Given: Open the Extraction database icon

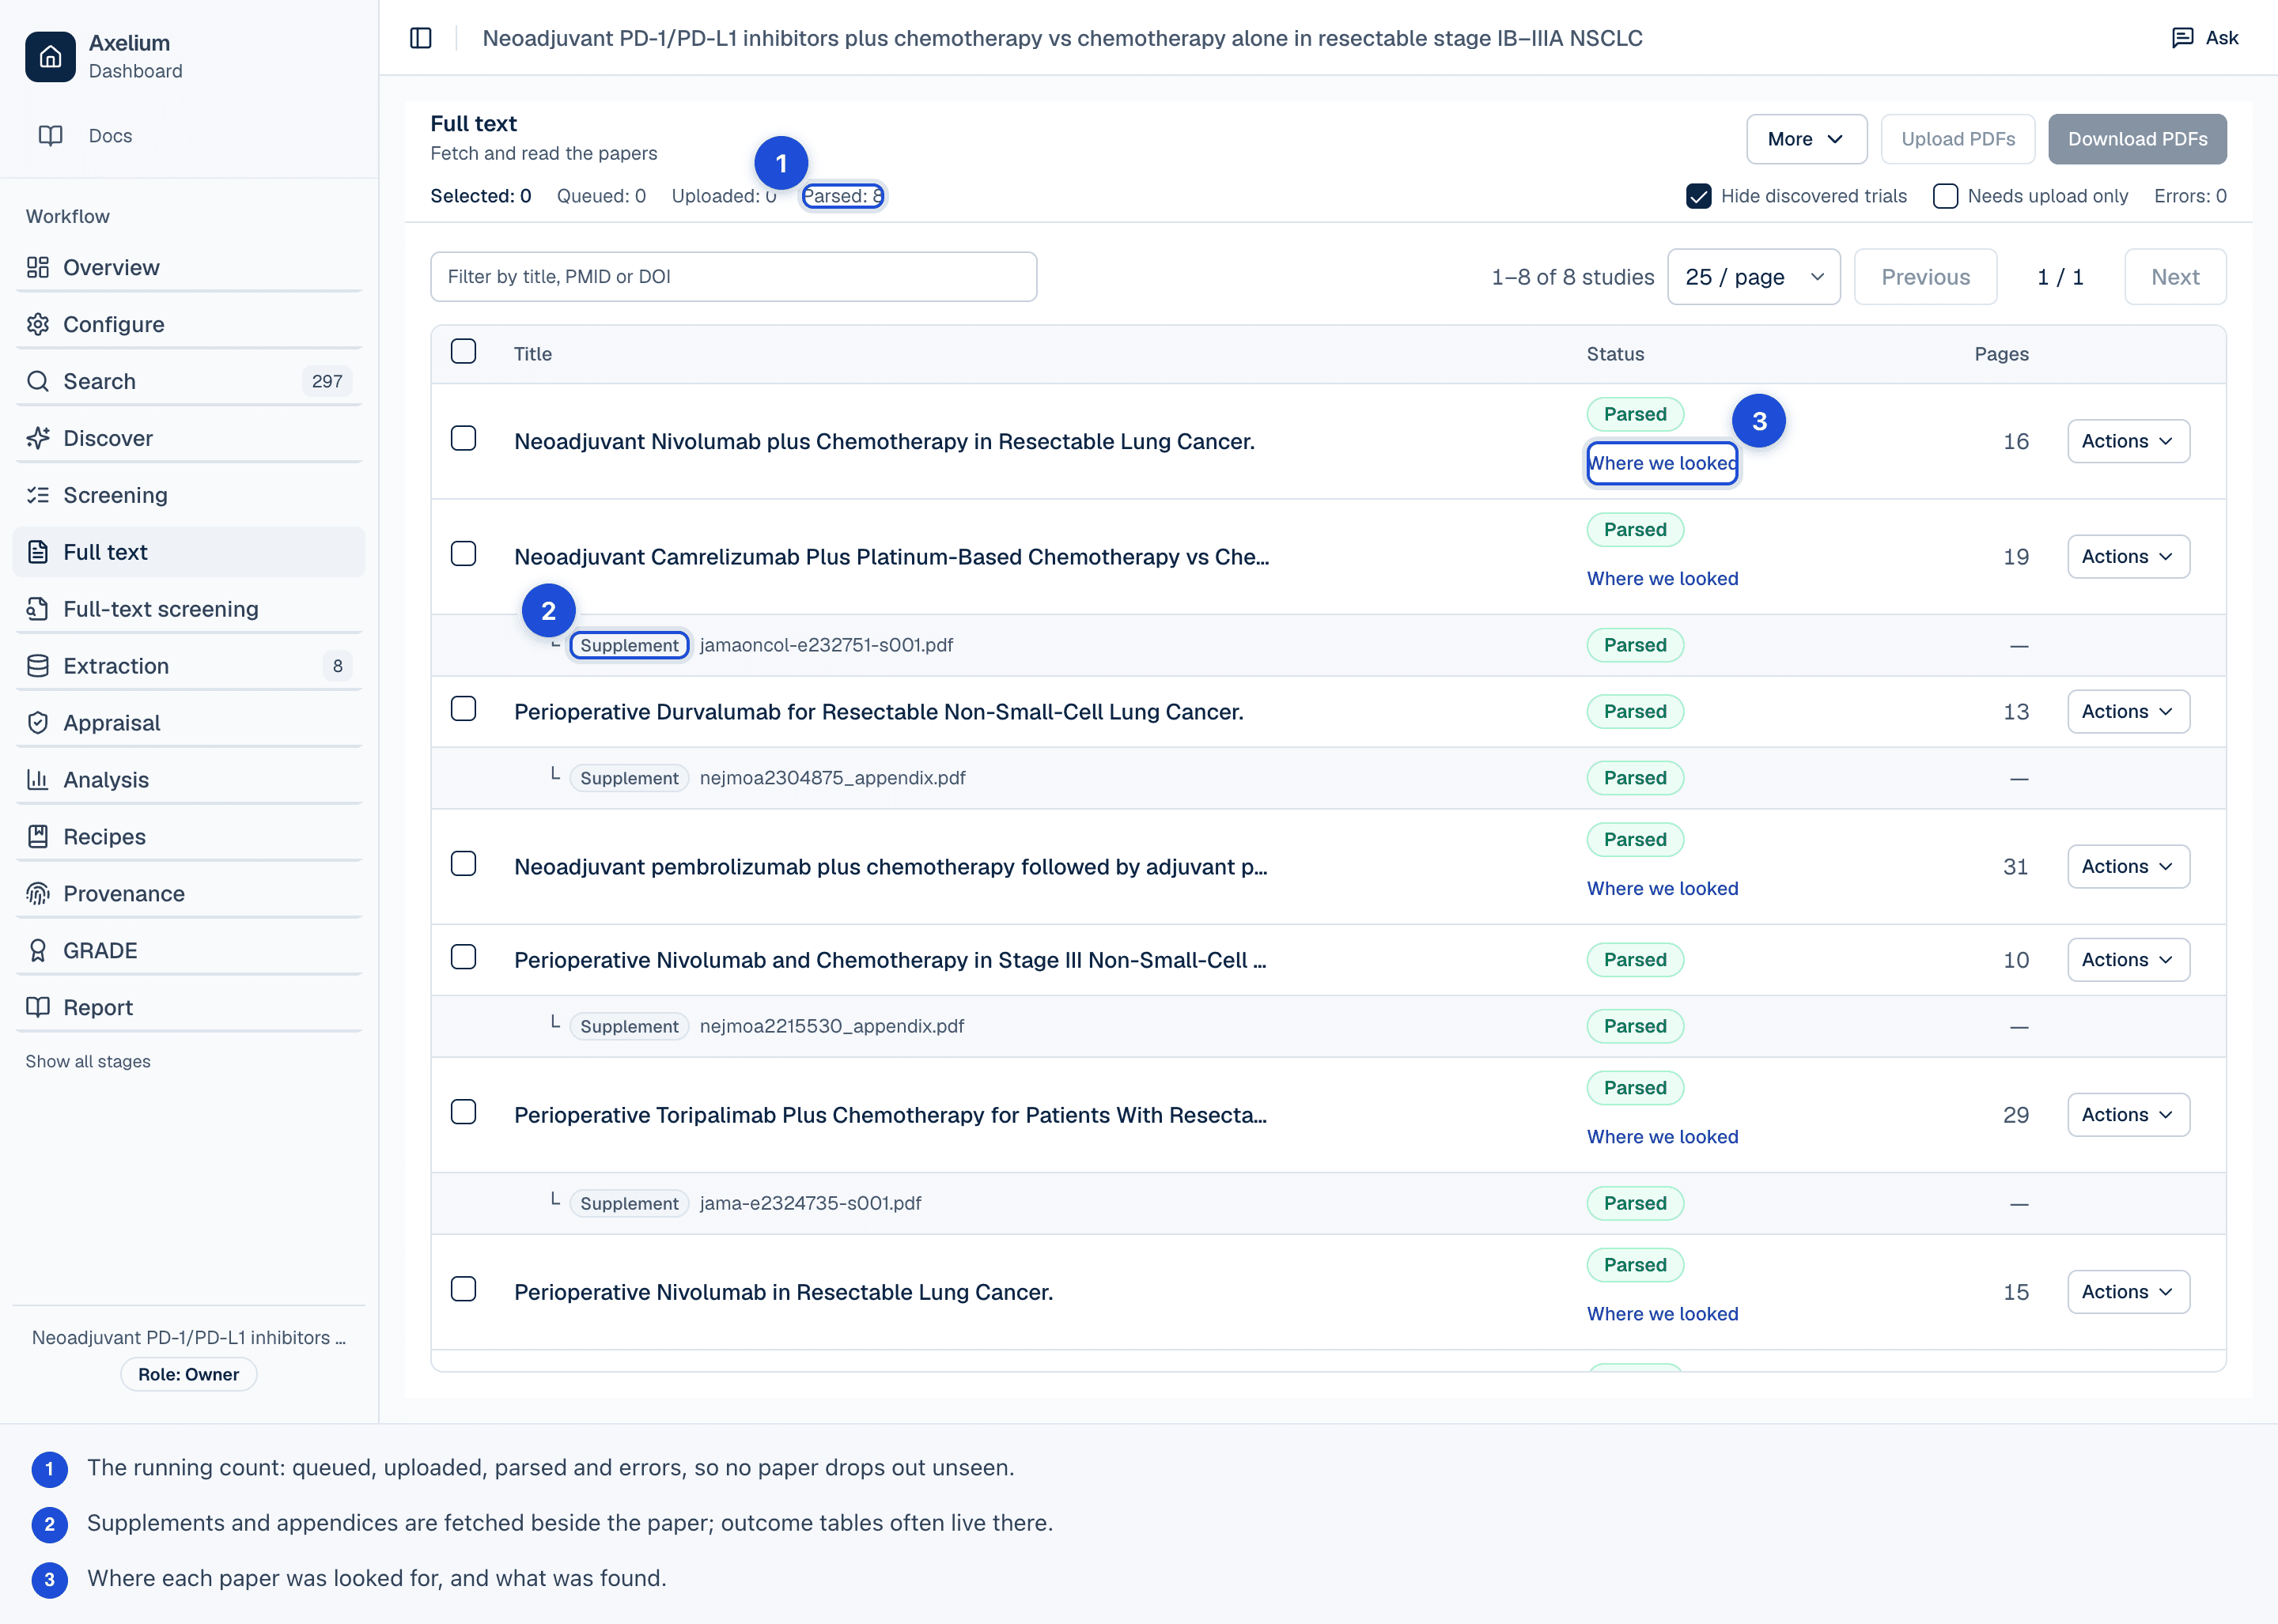Looking at the screenshot, I should point(38,666).
